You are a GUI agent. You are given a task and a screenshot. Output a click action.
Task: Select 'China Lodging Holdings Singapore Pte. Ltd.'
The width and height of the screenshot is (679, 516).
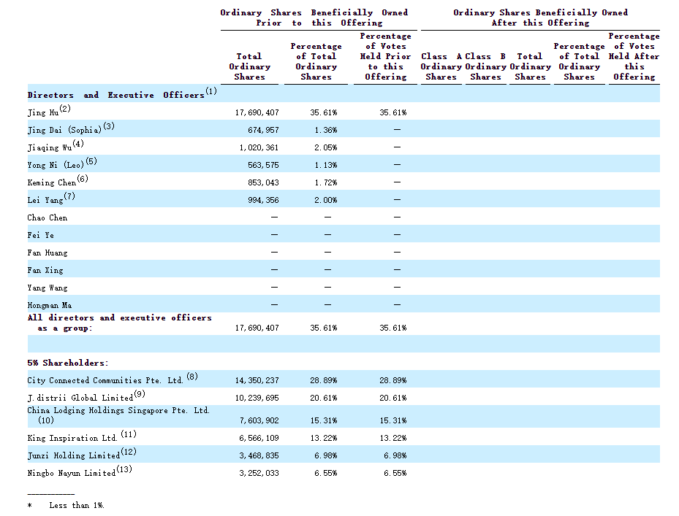(118, 410)
